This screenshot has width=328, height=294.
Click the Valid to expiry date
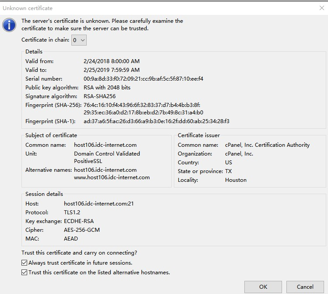tap(111, 70)
